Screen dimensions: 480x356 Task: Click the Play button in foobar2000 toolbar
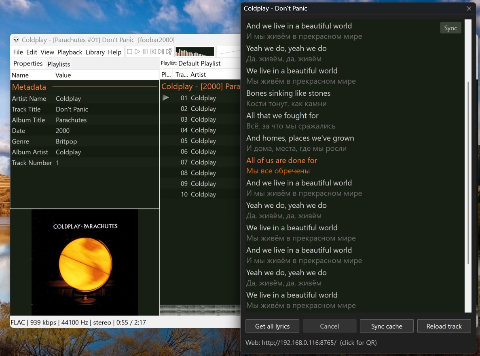pos(137,52)
